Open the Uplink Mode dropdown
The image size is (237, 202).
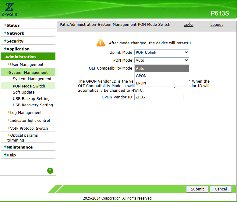(x=161, y=52)
